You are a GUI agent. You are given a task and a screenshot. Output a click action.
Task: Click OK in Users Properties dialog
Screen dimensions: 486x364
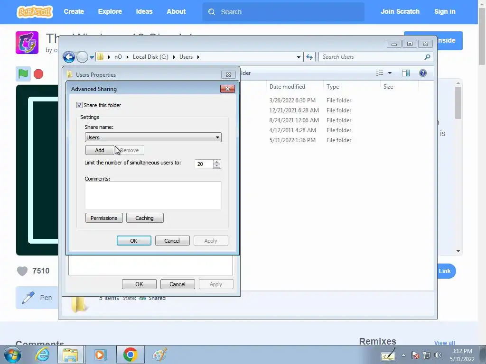139,284
